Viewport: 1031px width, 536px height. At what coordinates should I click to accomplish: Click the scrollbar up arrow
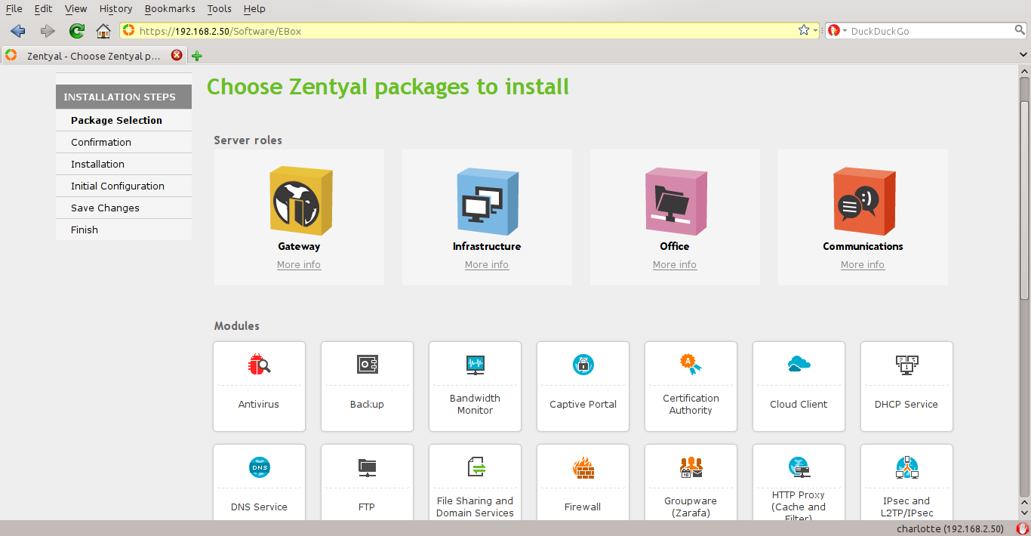click(1024, 70)
